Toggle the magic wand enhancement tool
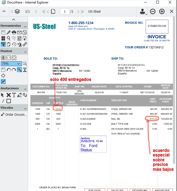The width and height of the screenshot is (177, 191). pos(19,70)
